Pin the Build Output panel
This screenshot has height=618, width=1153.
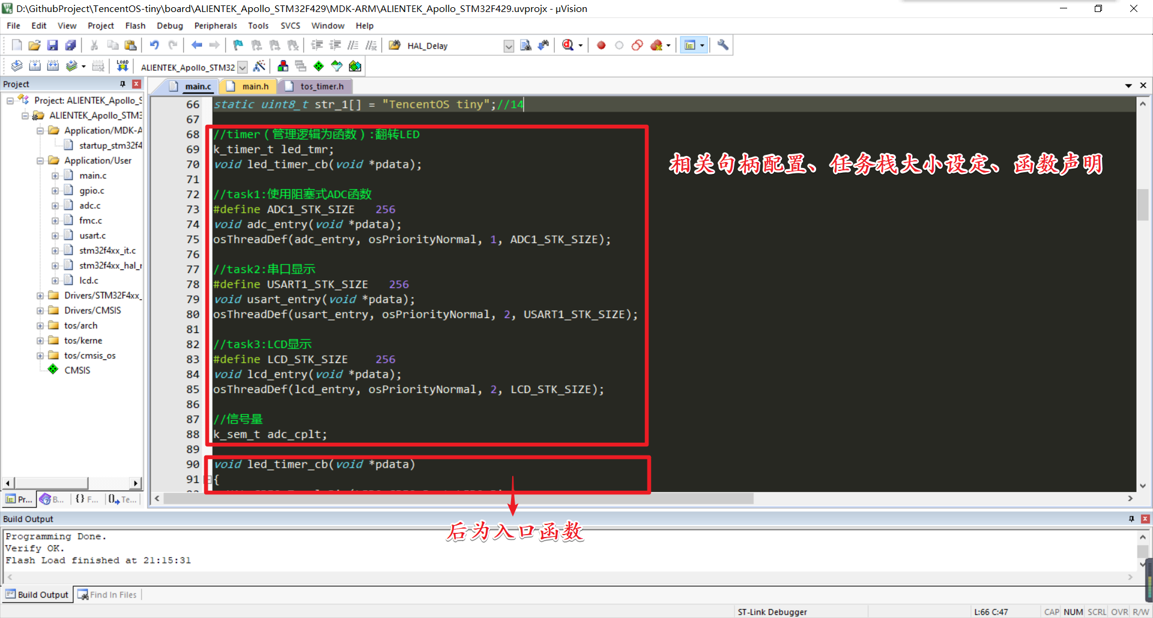point(1131,519)
